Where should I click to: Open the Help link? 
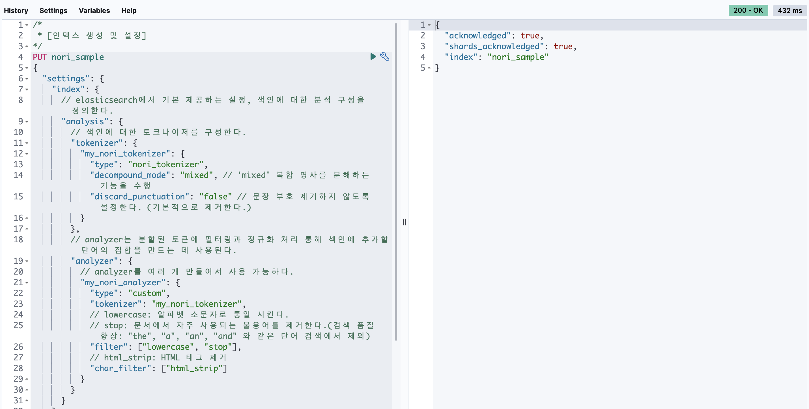129,10
